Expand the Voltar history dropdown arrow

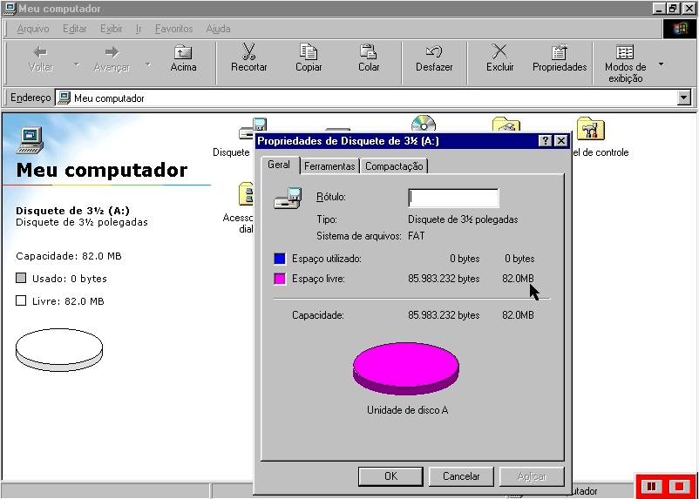[77, 65]
